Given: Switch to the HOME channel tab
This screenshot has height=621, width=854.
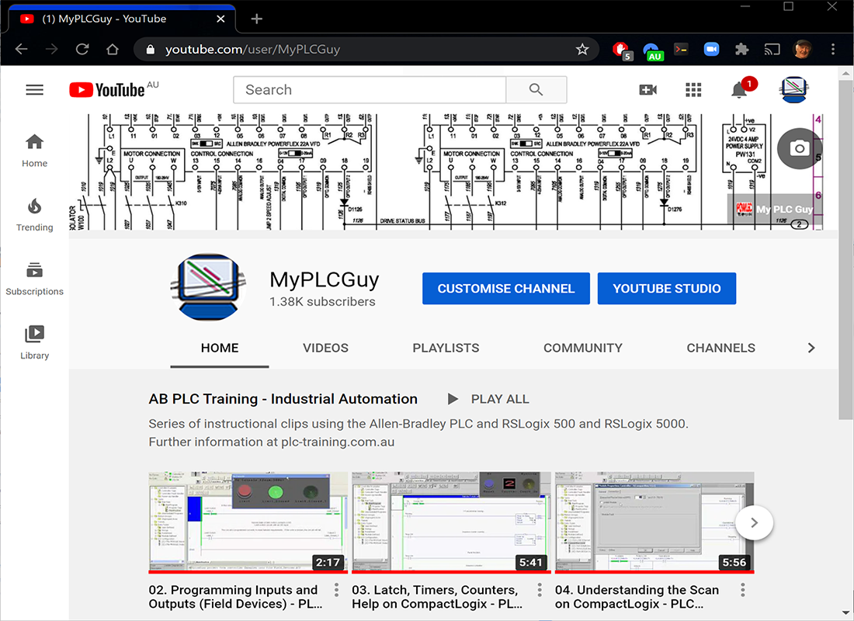Looking at the screenshot, I should pyautogui.click(x=220, y=348).
